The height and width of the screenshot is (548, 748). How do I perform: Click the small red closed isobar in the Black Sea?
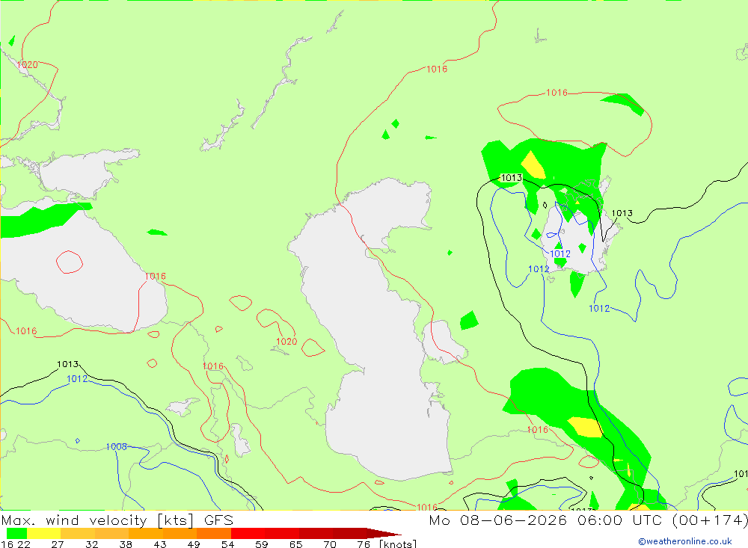click(70, 262)
